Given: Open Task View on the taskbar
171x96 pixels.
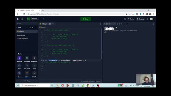Looking at the screenshot, I should (x=52, y=86).
